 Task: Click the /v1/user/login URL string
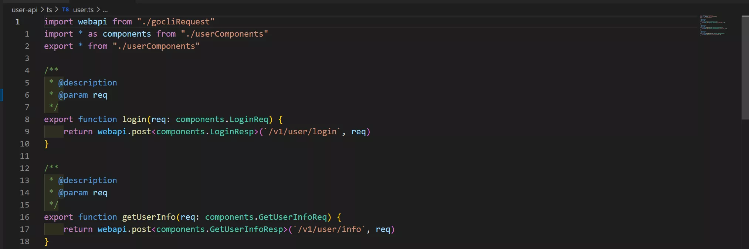(x=302, y=132)
